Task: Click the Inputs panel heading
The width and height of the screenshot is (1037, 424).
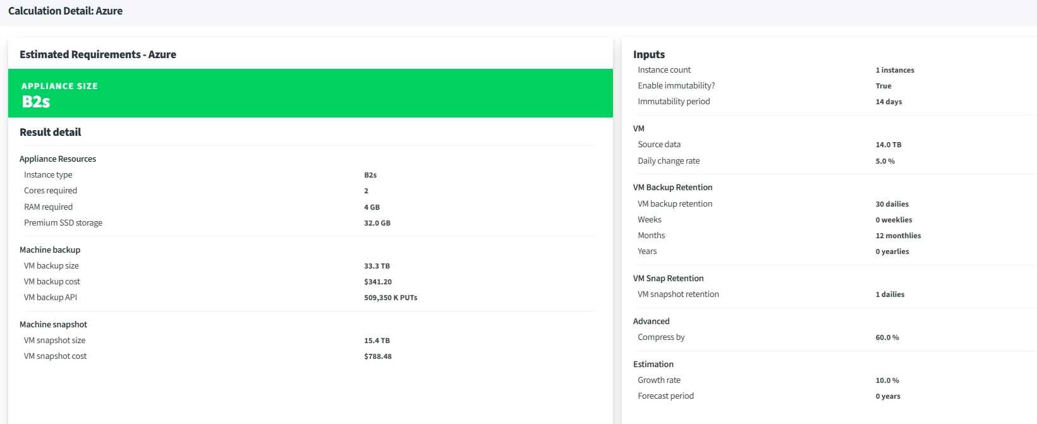Action: click(x=649, y=54)
